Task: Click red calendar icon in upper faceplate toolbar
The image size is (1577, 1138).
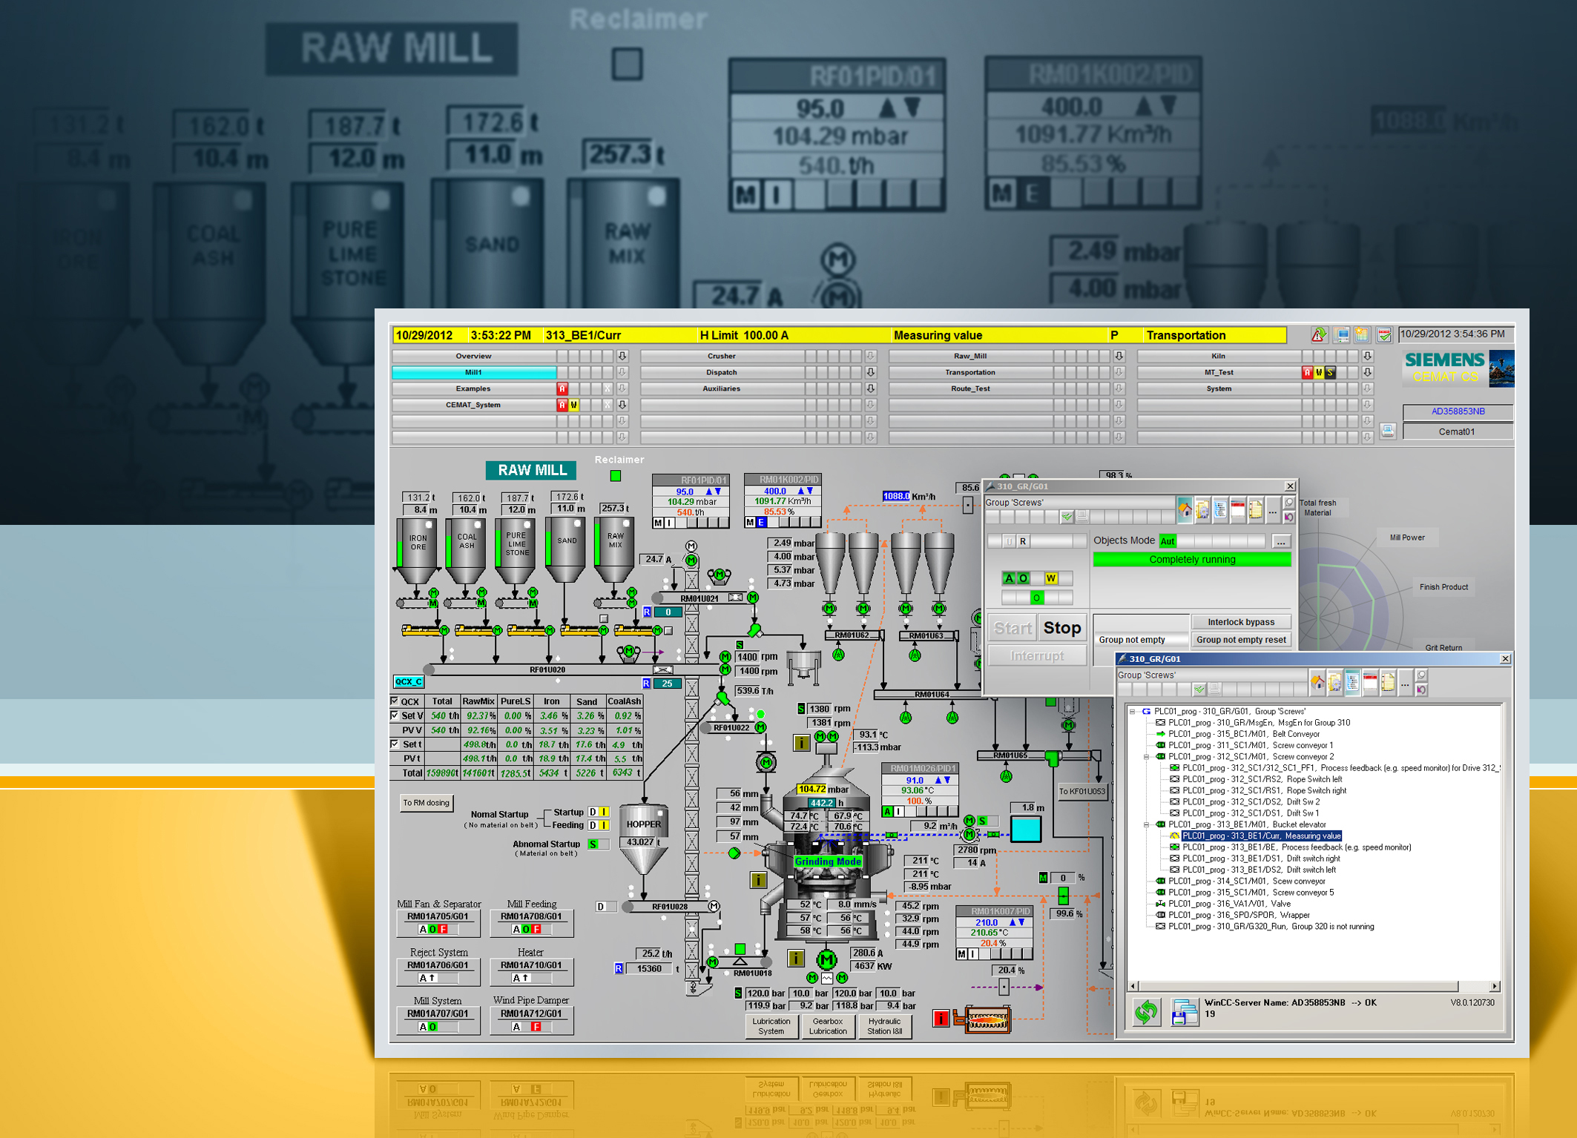Action: point(1237,509)
